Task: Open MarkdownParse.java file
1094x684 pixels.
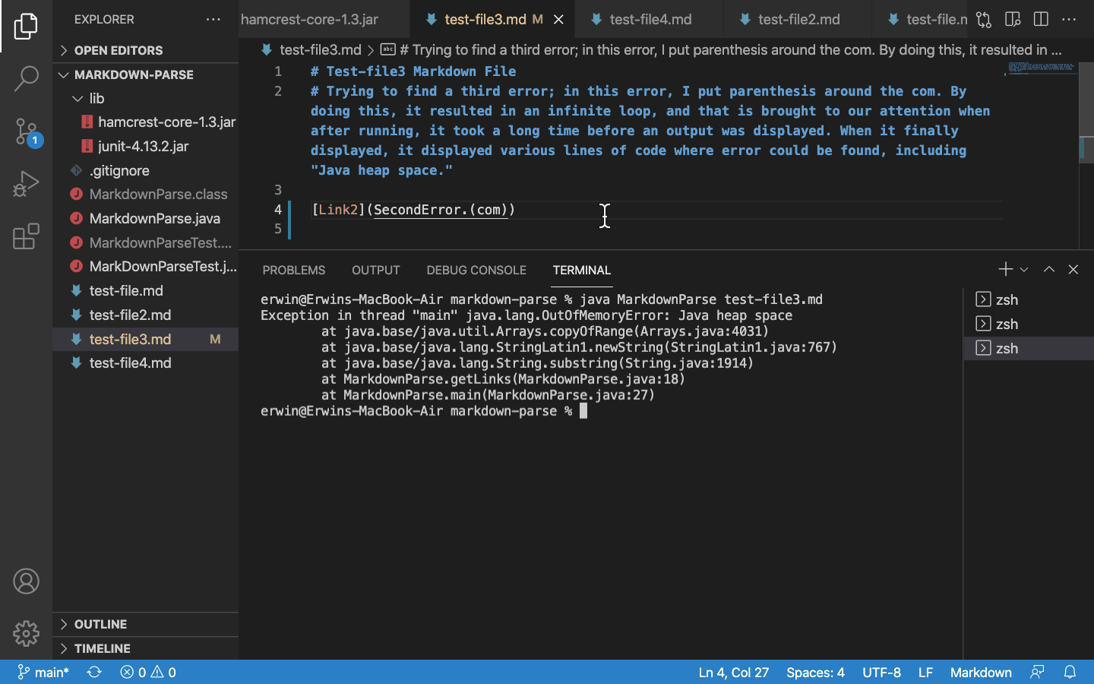Action: point(145,218)
